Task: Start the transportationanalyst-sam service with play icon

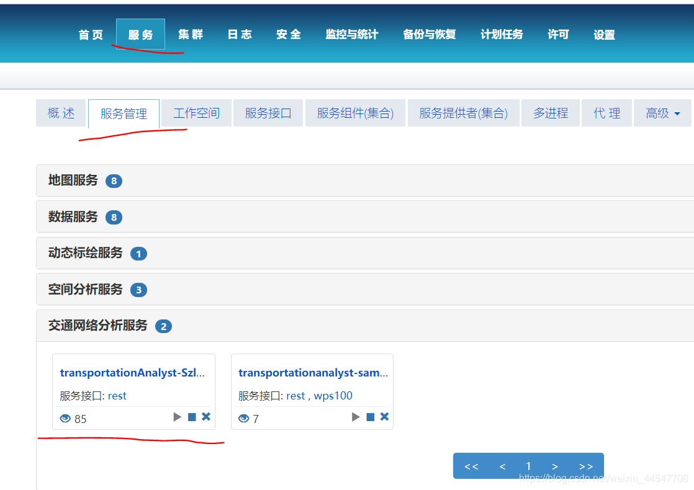Action: pos(356,417)
